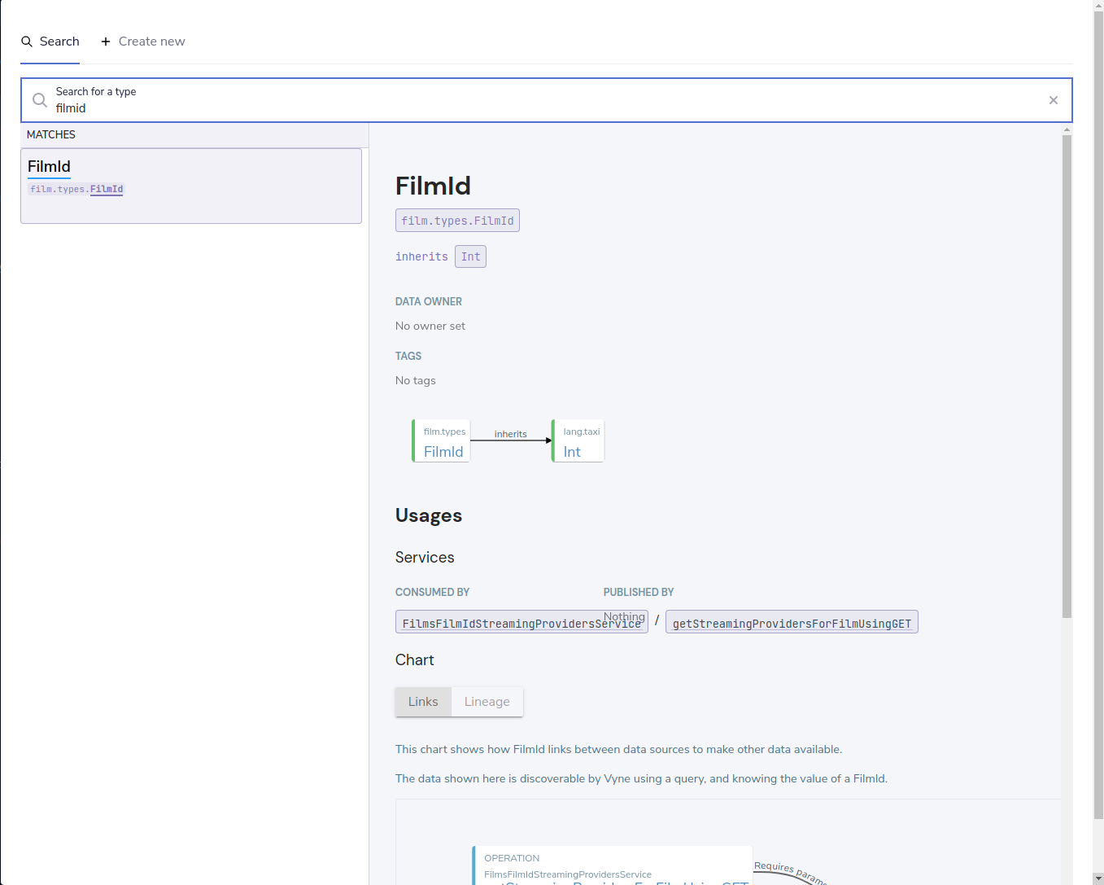The width and height of the screenshot is (1104, 885).
Task: Click the detail panel scrollbar thumb
Action: pyautogui.click(x=1067, y=376)
